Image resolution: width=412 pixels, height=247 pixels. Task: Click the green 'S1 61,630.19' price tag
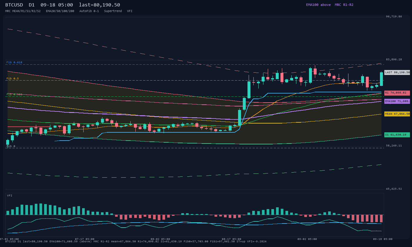[397, 135]
